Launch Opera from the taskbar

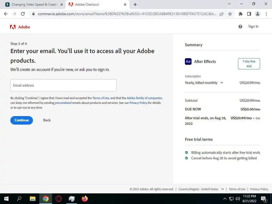coord(59,199)
